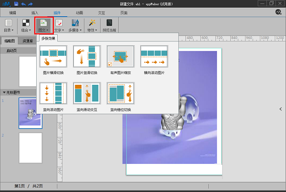
Task: Open the 目录 dropdown
Action: pos(9,25)
